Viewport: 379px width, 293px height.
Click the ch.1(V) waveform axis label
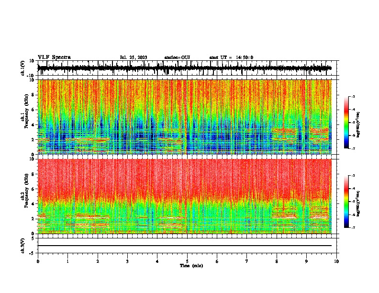coord(23,68)
